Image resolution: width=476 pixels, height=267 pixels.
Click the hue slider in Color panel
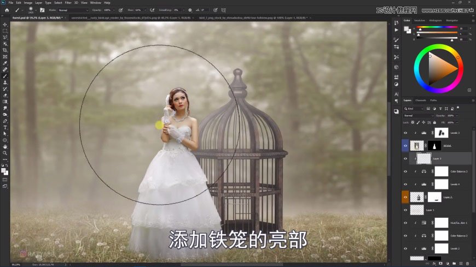(x=437, y=27)
